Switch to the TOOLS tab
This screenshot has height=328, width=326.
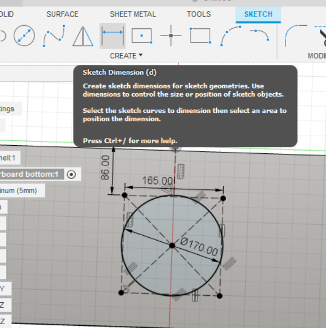[x=199, y=14]
